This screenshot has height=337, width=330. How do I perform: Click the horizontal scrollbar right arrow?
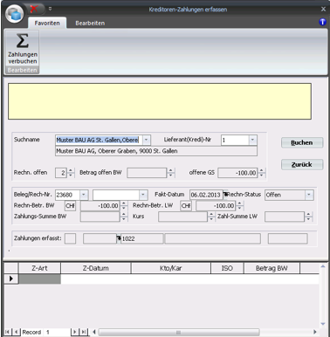click(x=314, y=332)
